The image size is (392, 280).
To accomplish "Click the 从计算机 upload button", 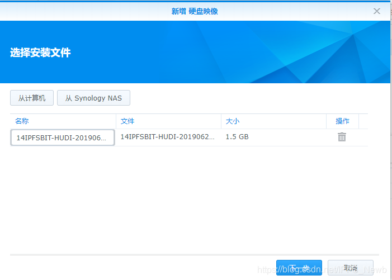I will click(x=32, y=98).
